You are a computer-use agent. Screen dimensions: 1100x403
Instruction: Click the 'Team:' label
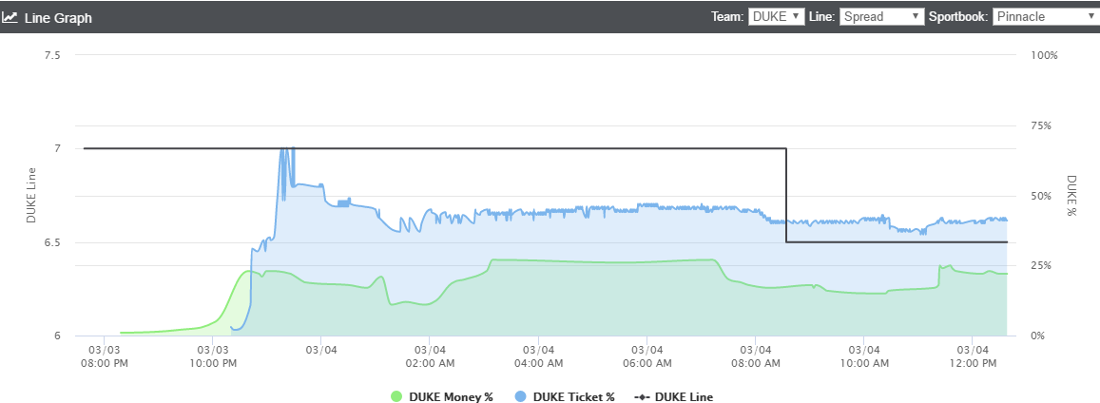point(726,17)
